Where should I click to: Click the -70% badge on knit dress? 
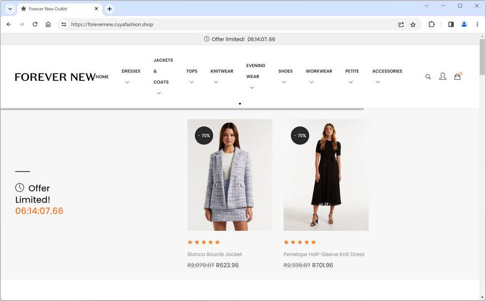pos(300,136)
